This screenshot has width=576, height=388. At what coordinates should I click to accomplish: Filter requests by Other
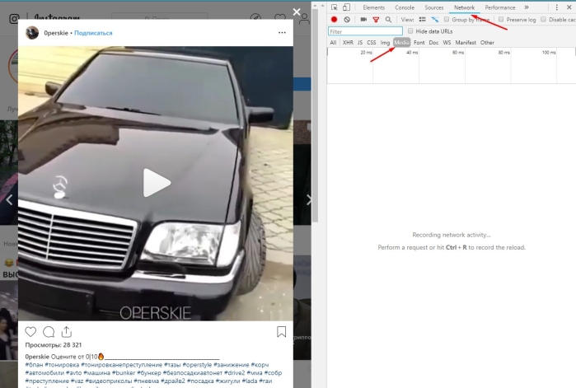[x=487, y=43]
